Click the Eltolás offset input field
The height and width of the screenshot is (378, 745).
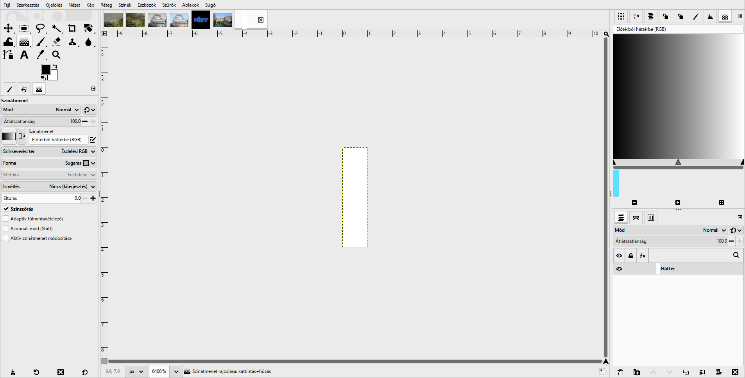click(x=41, y=198)
